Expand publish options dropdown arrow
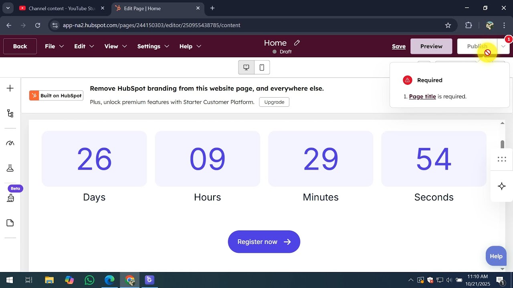This screenshot has height=288, width=513. click(x=503, y=46)
